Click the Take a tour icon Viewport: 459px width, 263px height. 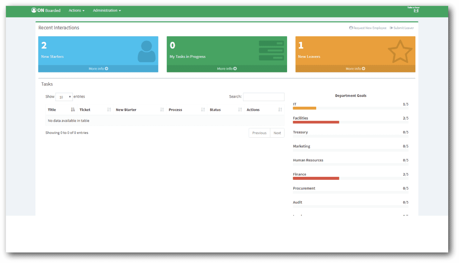pyautogui.click(x=416, y=10)
